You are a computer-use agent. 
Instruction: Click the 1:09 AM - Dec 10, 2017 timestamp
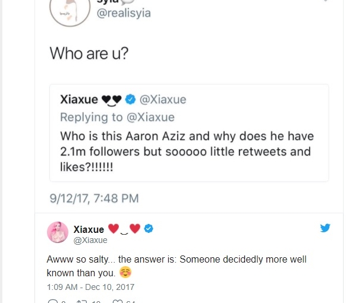tap(90, 287)
